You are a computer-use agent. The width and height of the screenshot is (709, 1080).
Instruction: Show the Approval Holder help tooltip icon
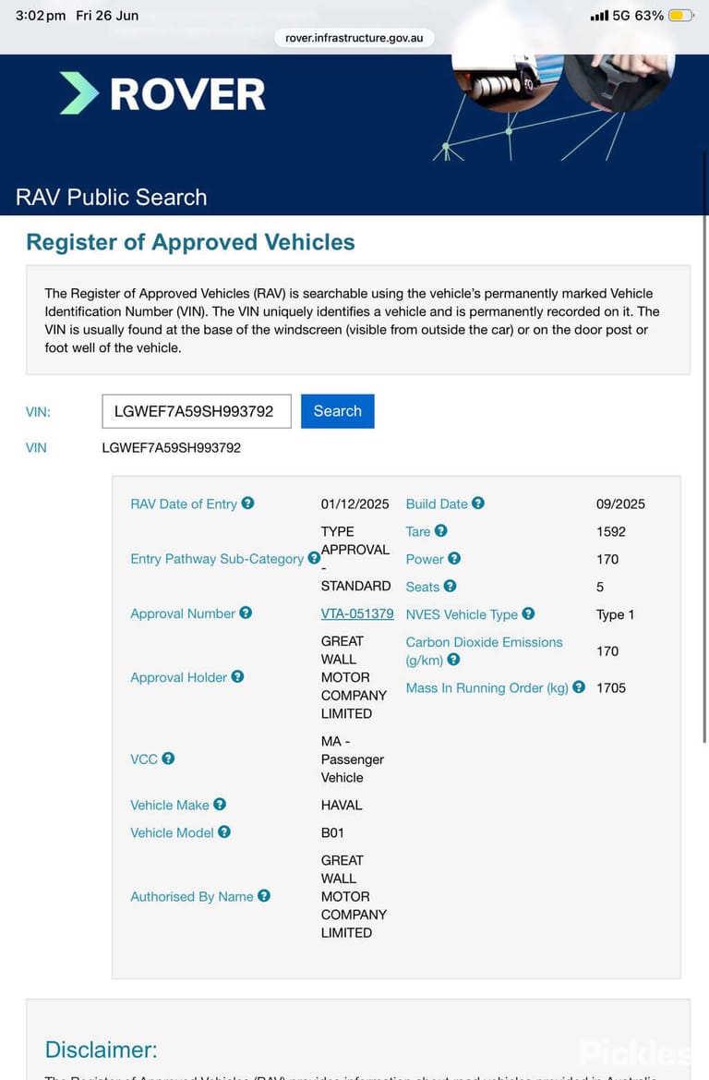coord(237,677)
